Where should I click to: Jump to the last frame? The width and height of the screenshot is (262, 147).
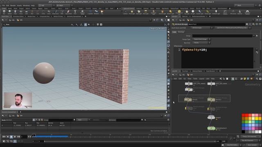(x=18, y=137)
